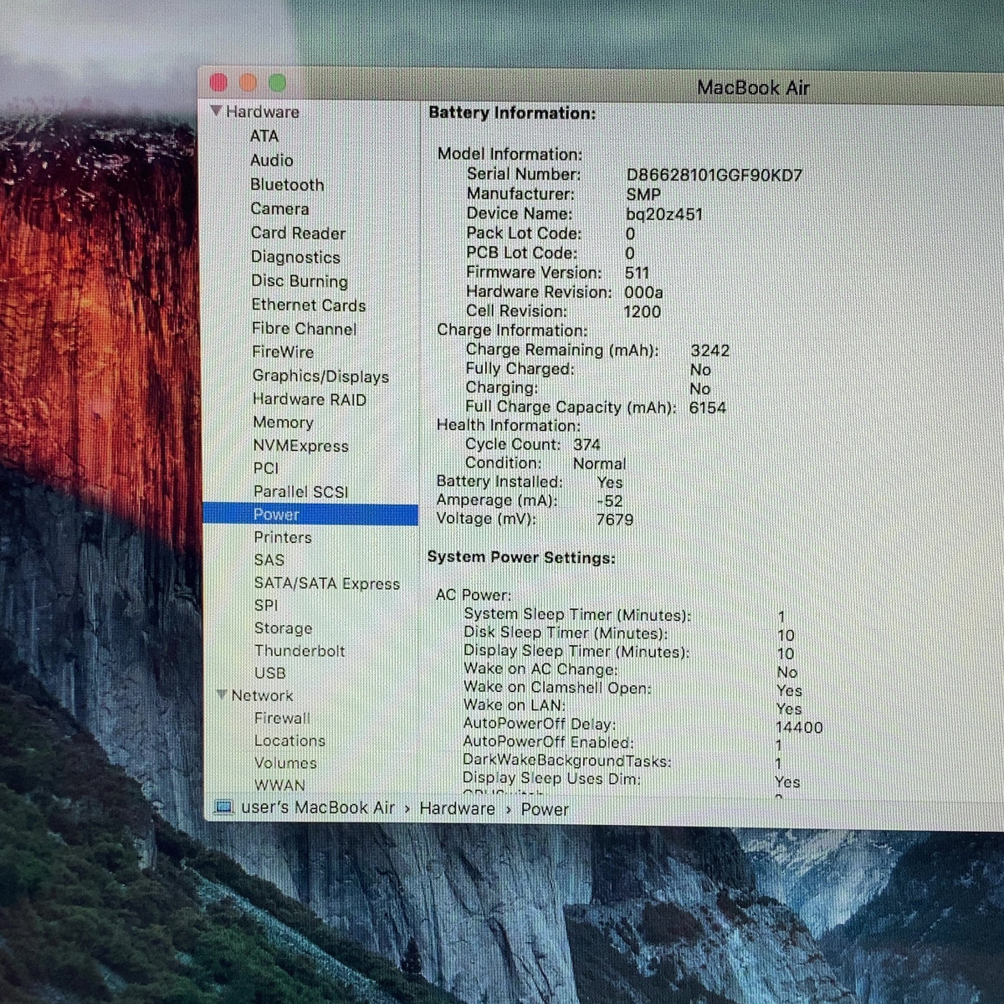1004x1004 pixels.
Task: Select WWAN under Network
Action: point(279,785)
